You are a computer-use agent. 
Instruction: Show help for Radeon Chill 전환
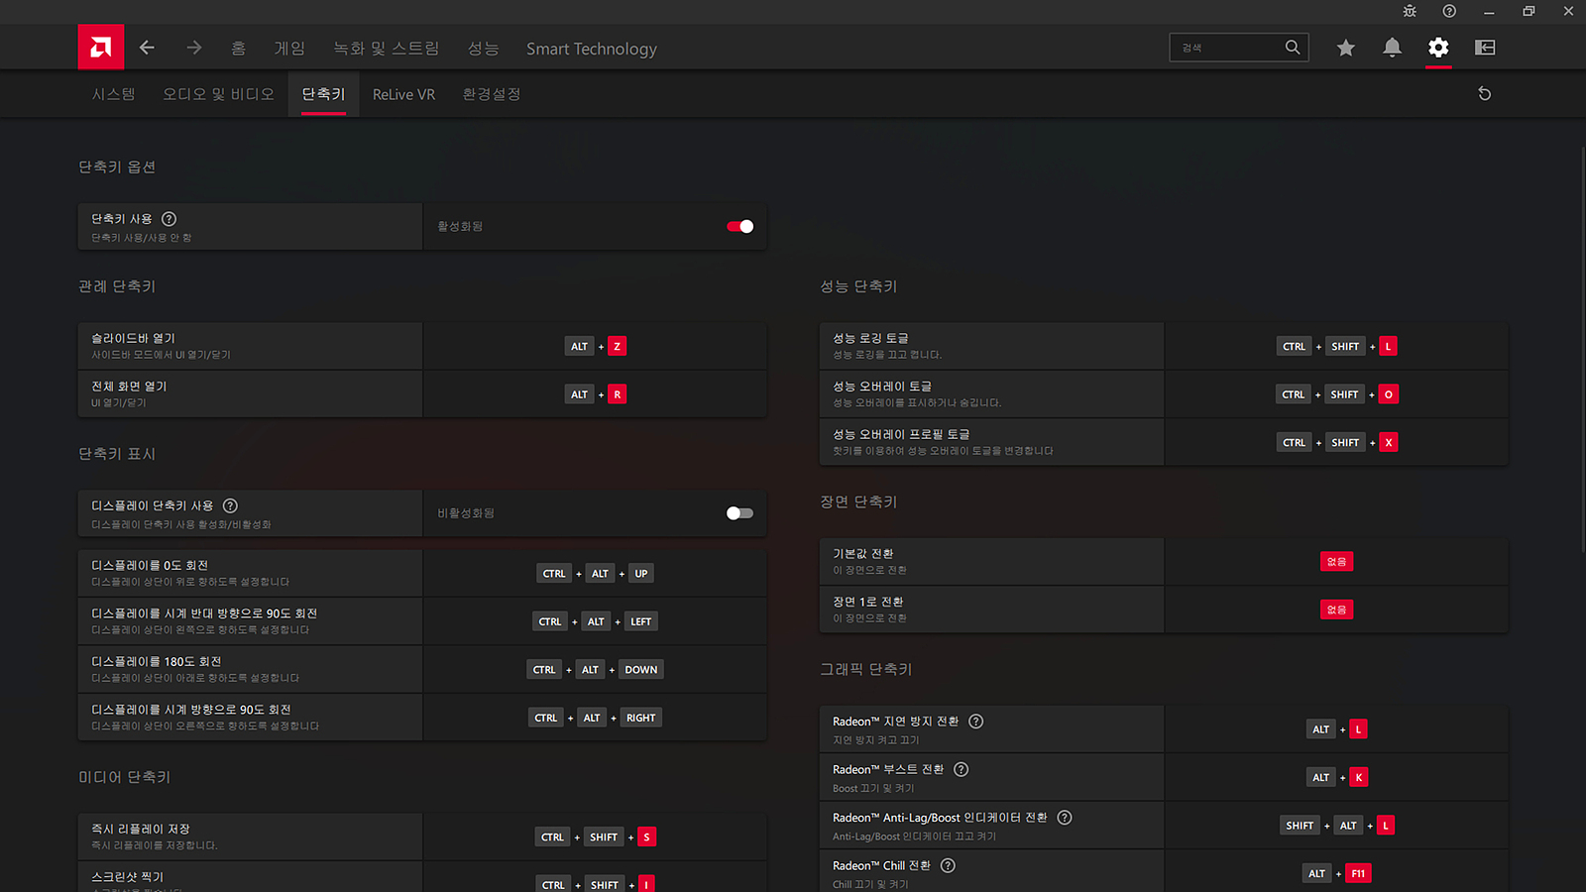(948, 866)
